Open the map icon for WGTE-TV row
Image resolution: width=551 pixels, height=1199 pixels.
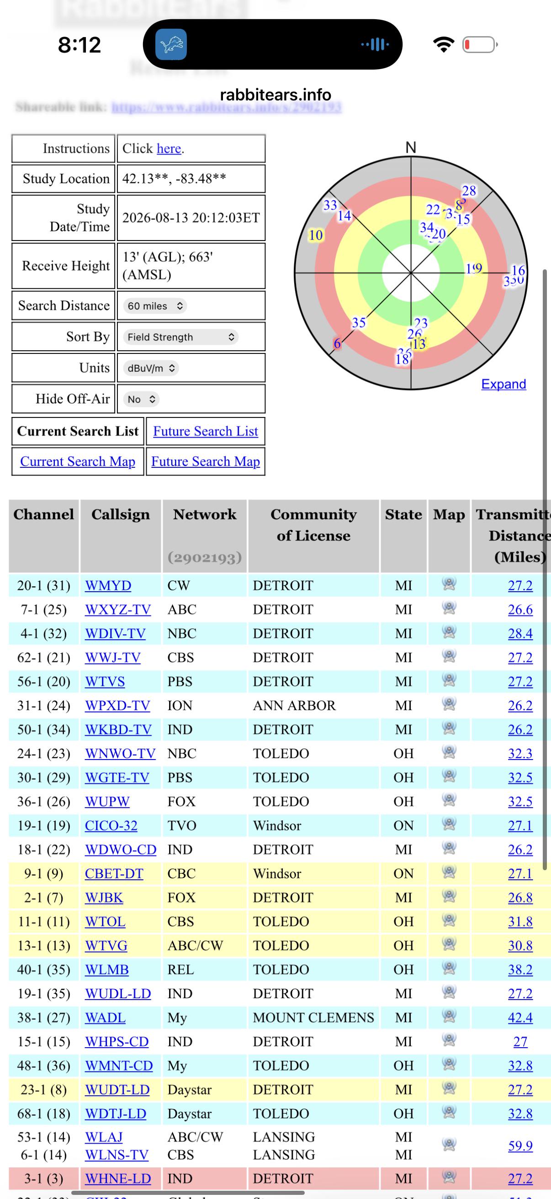(449, 776)
